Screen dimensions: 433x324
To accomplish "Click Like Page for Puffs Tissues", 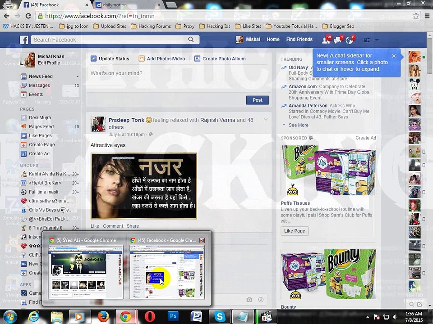I will (295, 231).
